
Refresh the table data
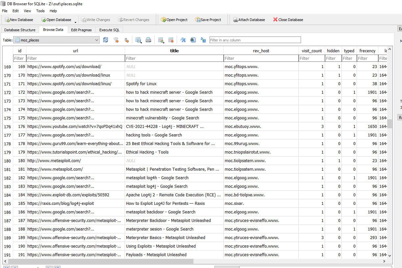[x=106, y=40]
